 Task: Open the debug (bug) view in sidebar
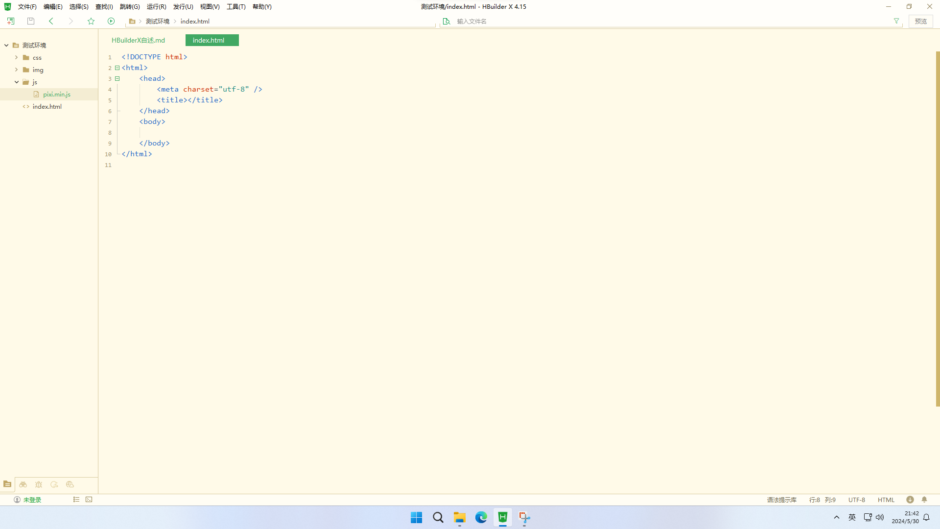pos(39,484)
